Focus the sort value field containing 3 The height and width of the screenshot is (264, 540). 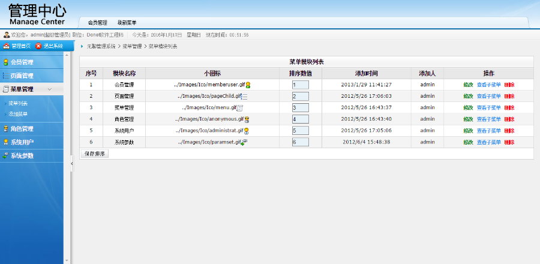click(x=301, y=108)
